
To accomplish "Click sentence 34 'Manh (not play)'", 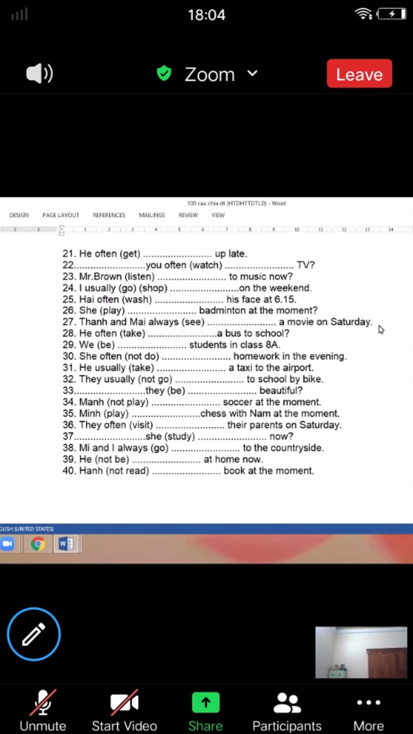I will (x=192, y=402).
